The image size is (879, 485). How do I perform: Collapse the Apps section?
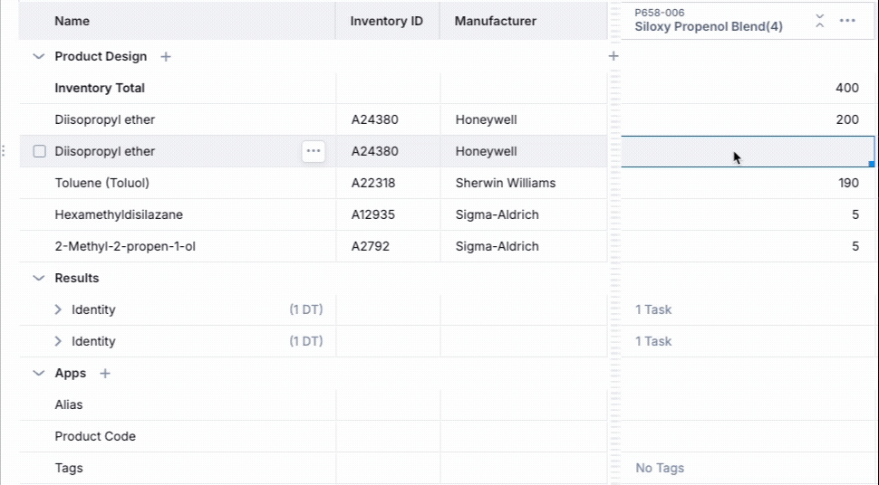38,374
